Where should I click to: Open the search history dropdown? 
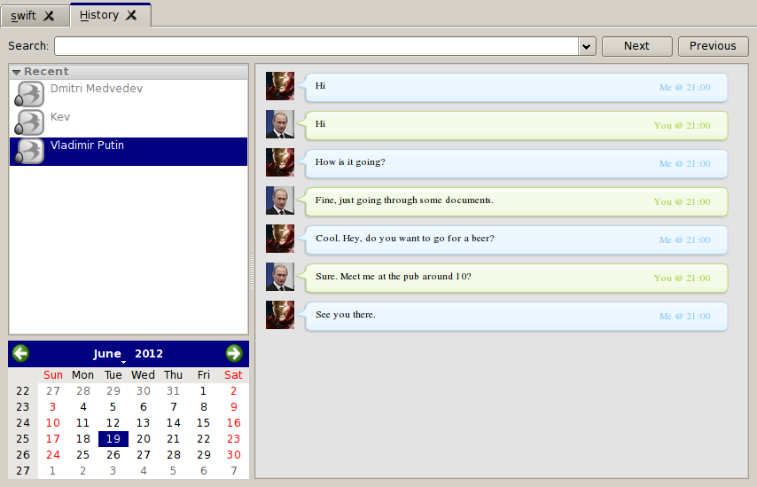pyautogui.click(x=586, y=46)
